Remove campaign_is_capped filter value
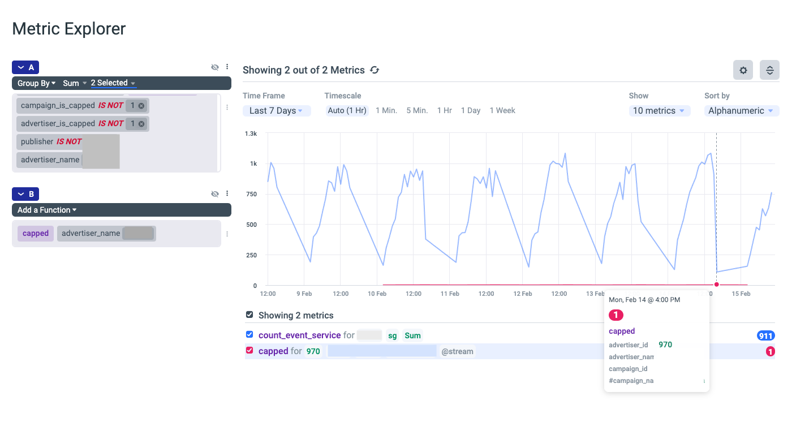Viewport: 809px width, 422px height. coord(141,106)
